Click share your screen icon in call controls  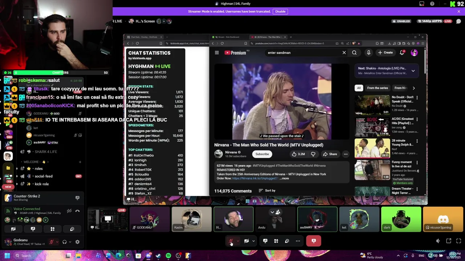[265, 241]
